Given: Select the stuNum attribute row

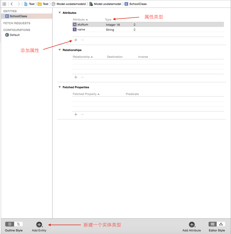Looking at the screenshot, I should [x=148, y=24].
